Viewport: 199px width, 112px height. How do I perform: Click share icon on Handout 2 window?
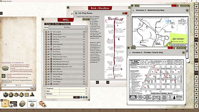click(178, 6)
